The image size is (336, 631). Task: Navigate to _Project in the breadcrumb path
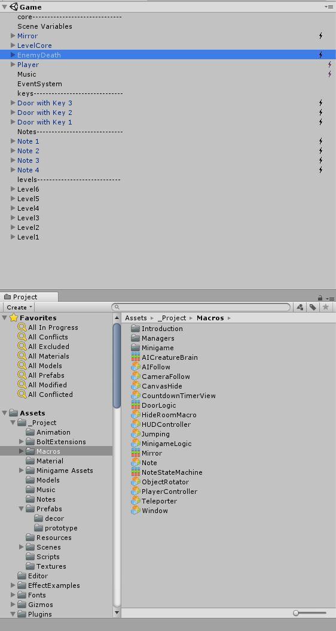click(172, 318)
